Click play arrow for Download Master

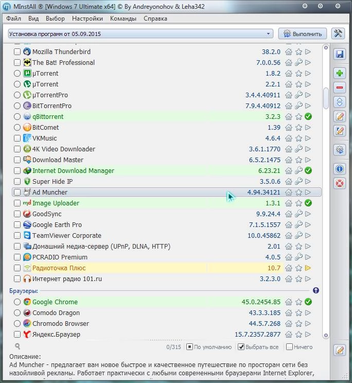308,160
